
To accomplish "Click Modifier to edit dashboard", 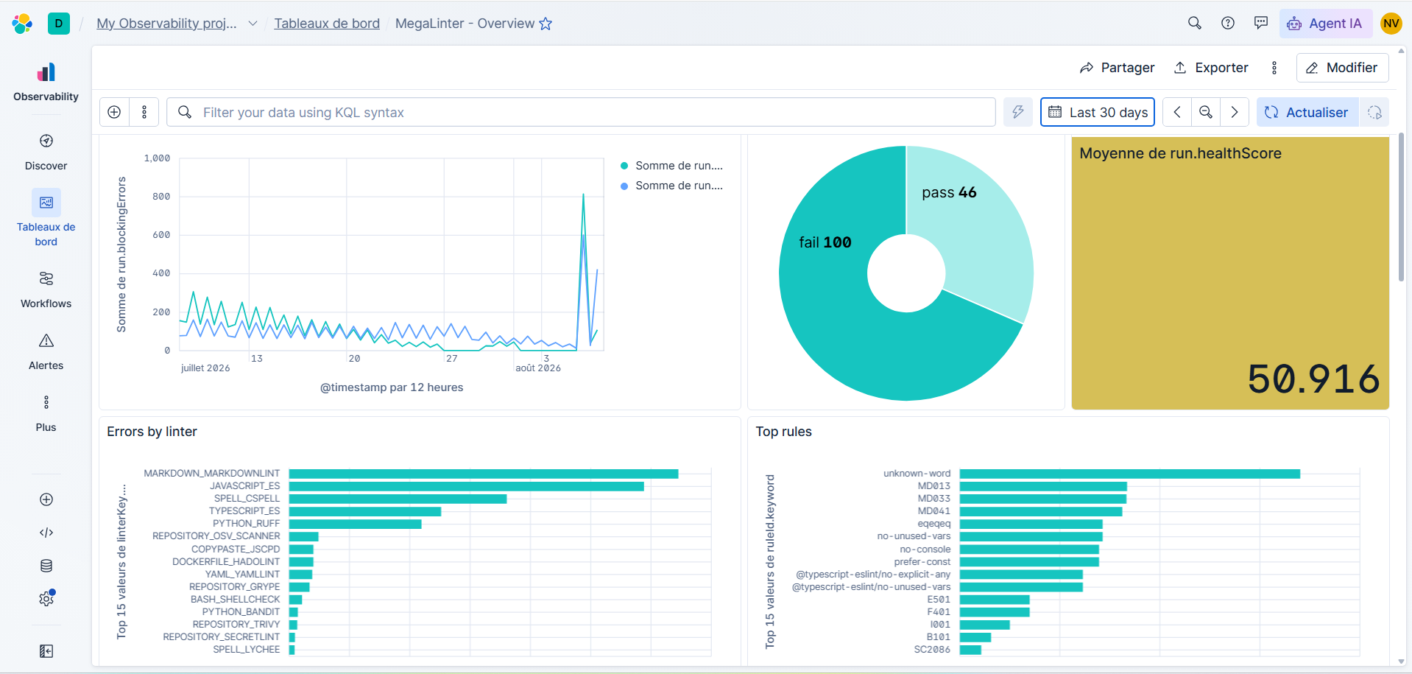I will (x=1342, y=68).
